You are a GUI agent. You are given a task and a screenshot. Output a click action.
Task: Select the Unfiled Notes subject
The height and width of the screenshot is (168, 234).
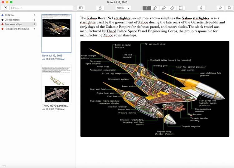(x=18, y=20)
